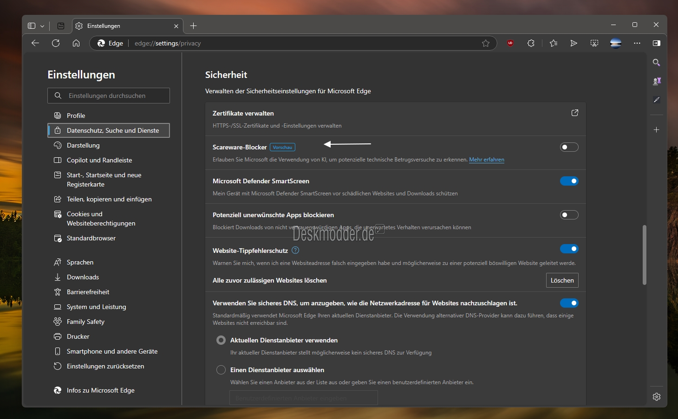This screenshot has height=419, width=678.
Task: Click the Löschen button
Action: (x=562, y=280)
